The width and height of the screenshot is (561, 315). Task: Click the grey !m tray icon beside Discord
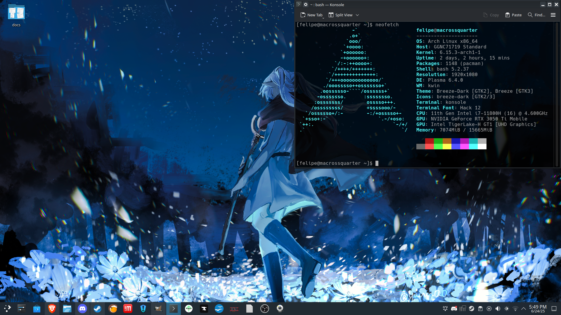[463, 309]
